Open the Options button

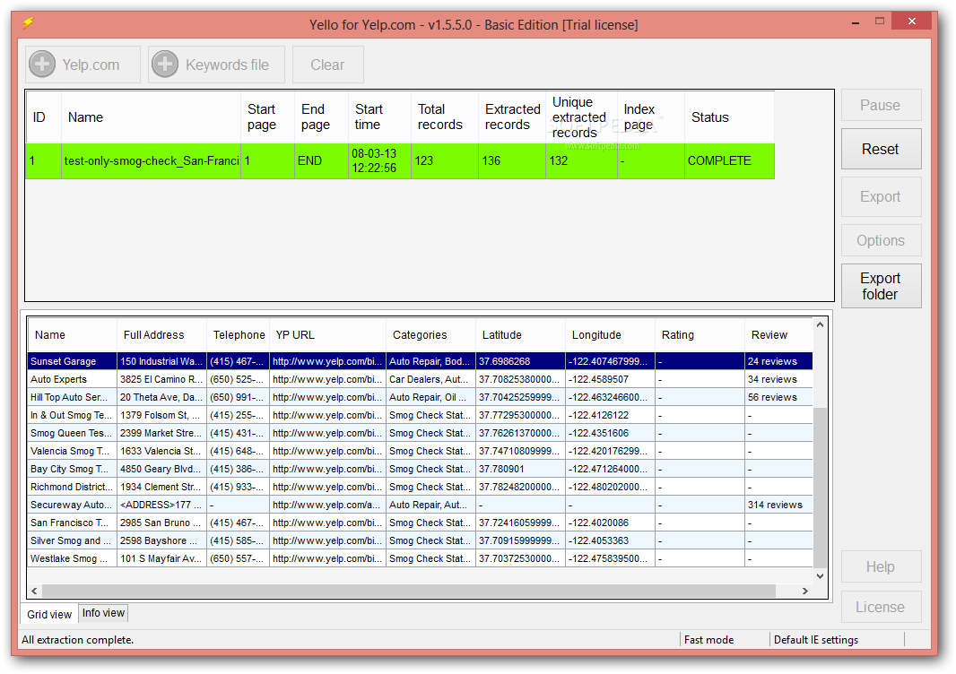coord(881,240)
